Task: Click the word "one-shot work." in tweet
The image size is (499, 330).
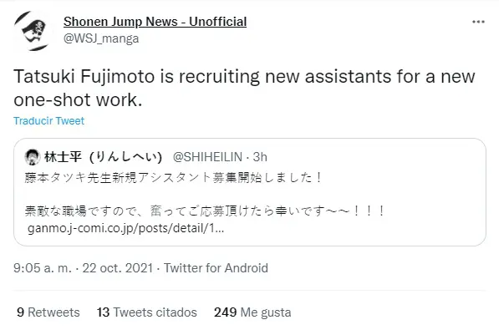Action: (78, 100)
